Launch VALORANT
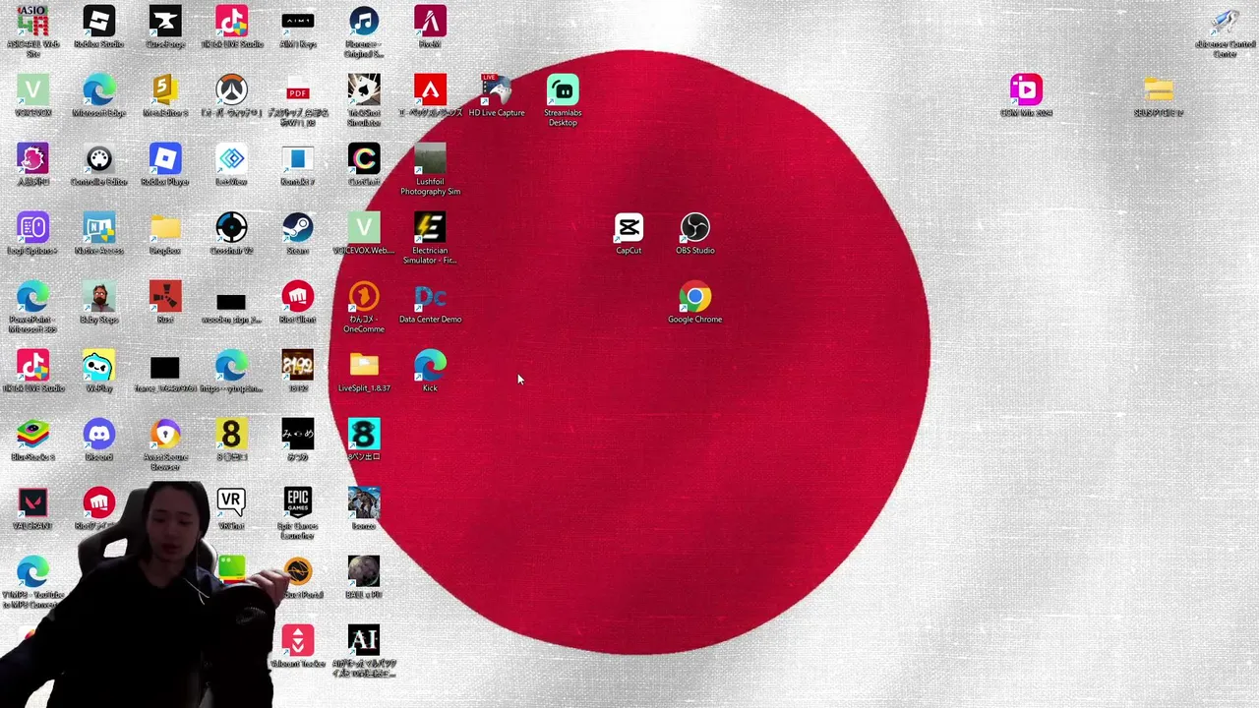The image size is (1259, 708). click(x=32, y=503)
